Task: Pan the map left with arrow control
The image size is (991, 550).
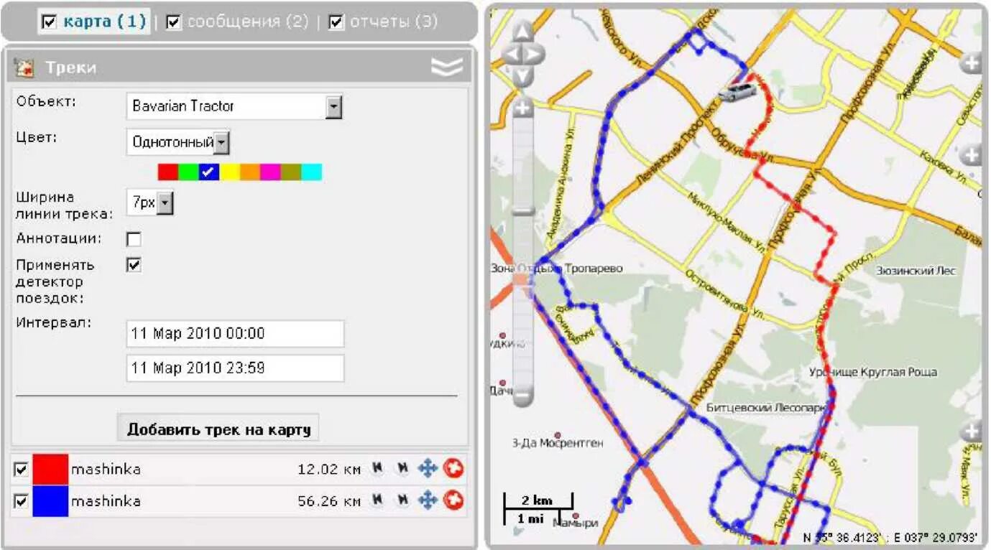Action: point(511,54)
